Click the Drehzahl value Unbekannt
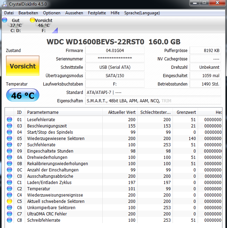The height and width of the screenshot is (228, 227). coord(205,67)
